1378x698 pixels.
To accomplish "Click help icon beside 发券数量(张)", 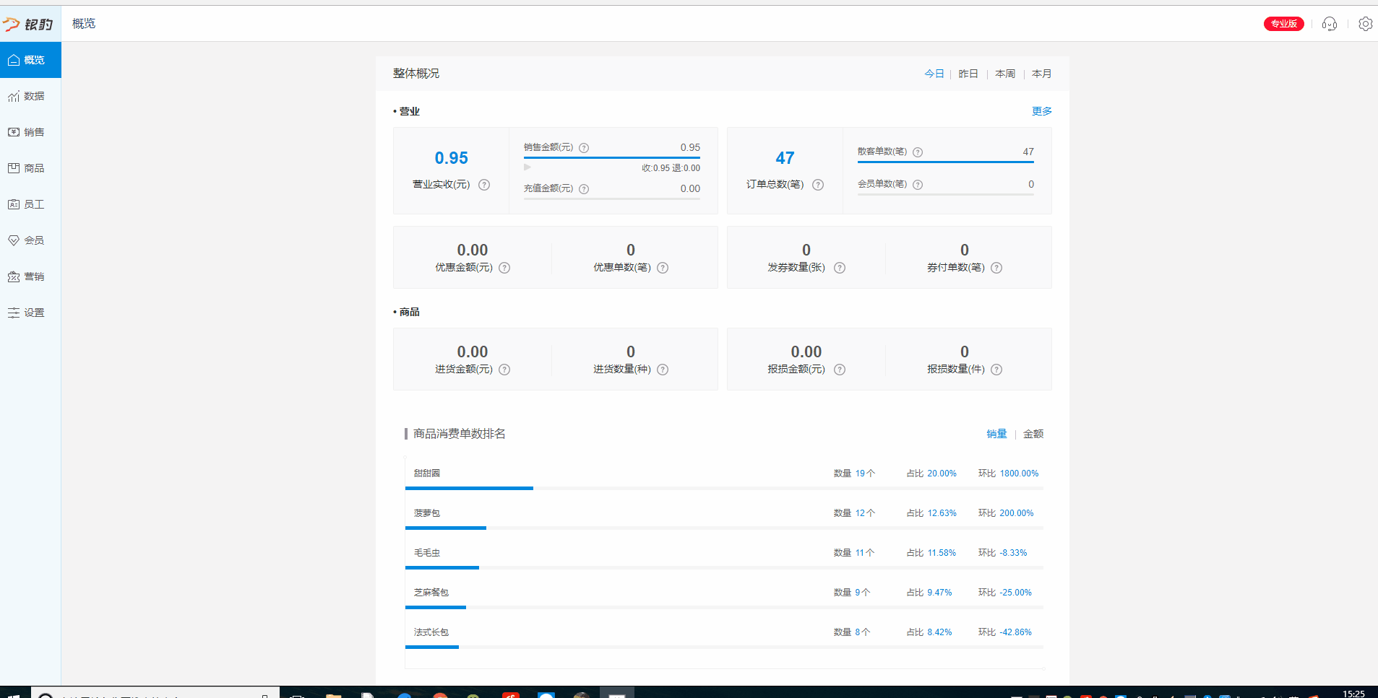I will [840, 268].
